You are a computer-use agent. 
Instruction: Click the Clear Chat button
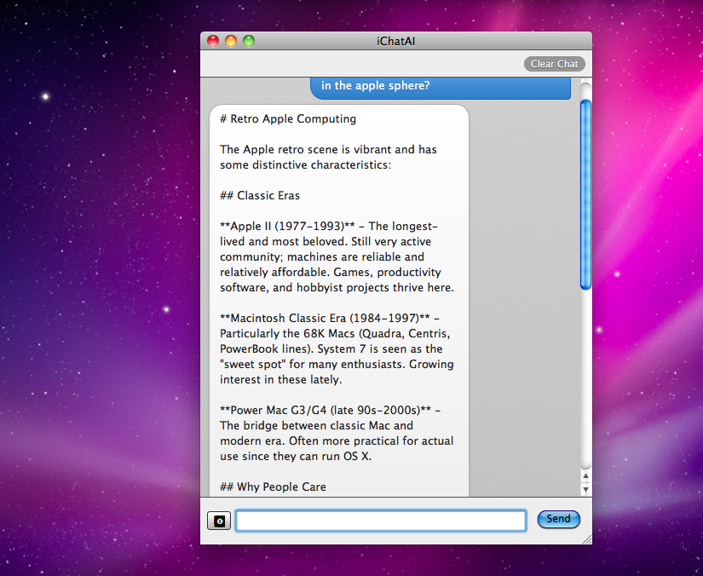554,64
